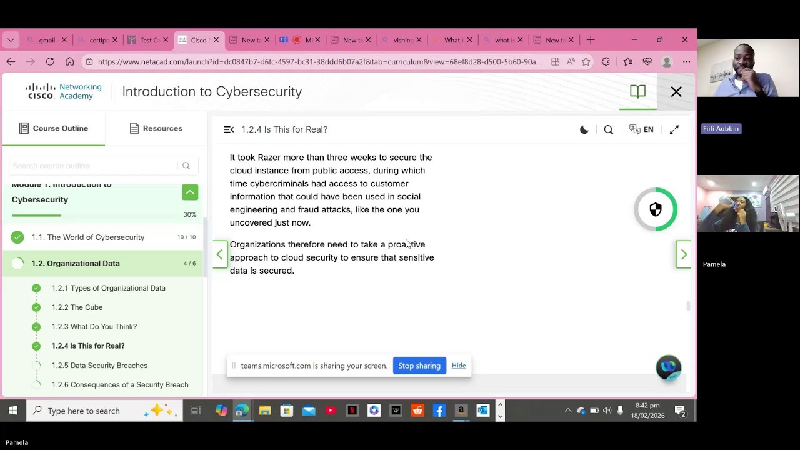Open 1.2.1 Types of Organizational Data
Image resolution: width=800 pixels, height=450 pixels.
click(x=109, y=288)
